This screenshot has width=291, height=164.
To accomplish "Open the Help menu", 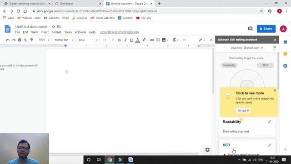I will [92, 32].
